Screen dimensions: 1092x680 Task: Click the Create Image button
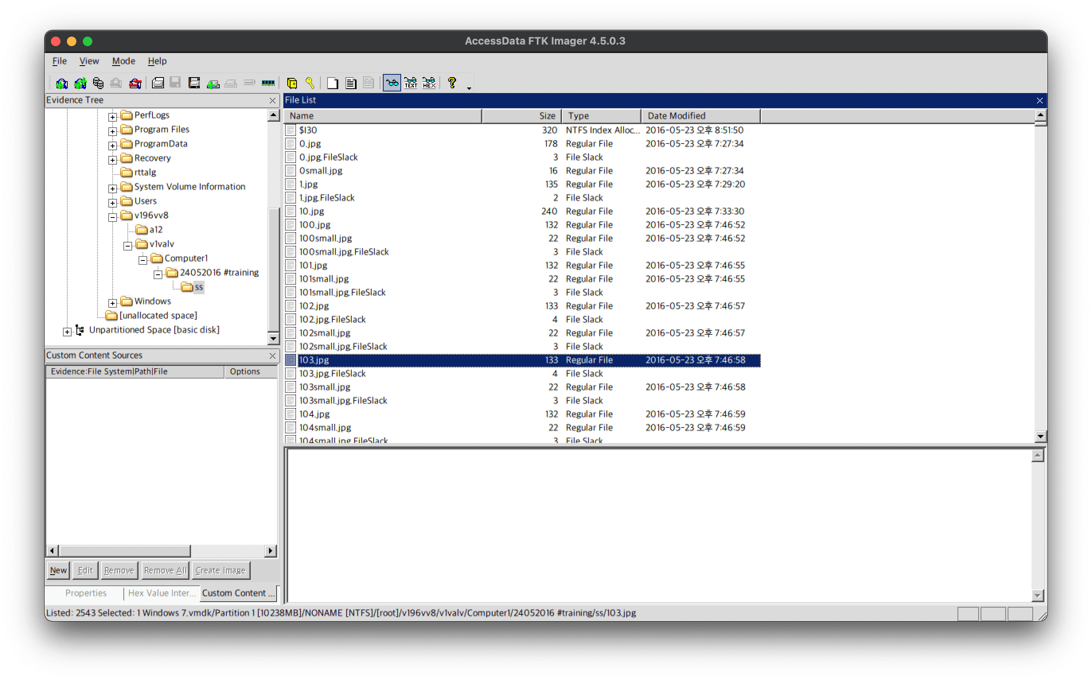[x=220, y=570]
